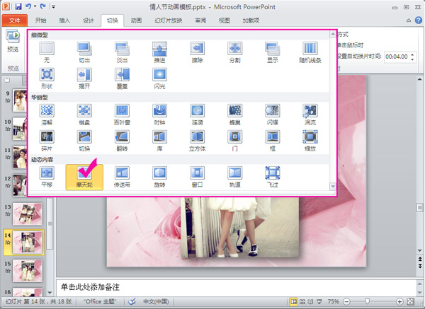This screenshot has width=425, height=309.
Task: Open the 审阅 Review tab
Action: pyautogui.click(x=200, y=21)
